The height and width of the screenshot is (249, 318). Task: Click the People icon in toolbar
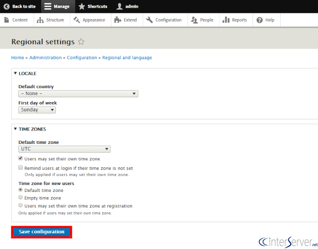click(x=194, y=20)
